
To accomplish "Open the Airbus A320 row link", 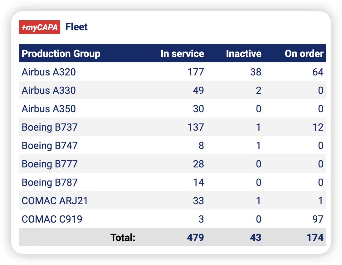I will click(x=49, y=72).
